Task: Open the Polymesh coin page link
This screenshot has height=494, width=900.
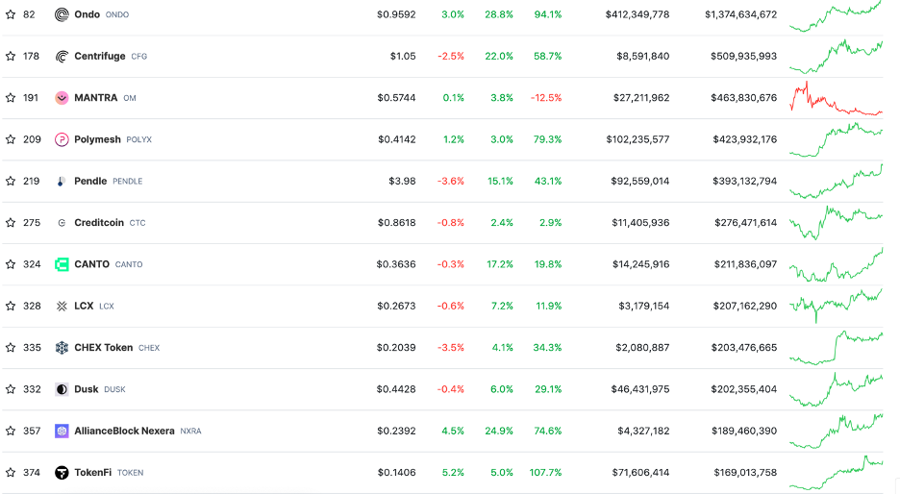Action: click(x=97, y=139)
